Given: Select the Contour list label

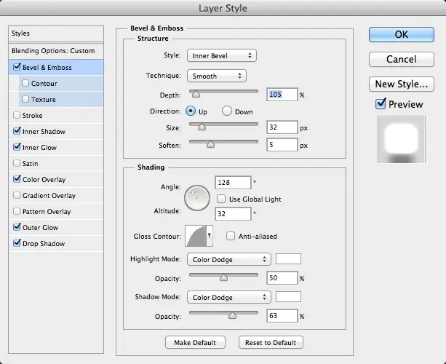Looking at the screenshot, I should (x=44, y=84).
